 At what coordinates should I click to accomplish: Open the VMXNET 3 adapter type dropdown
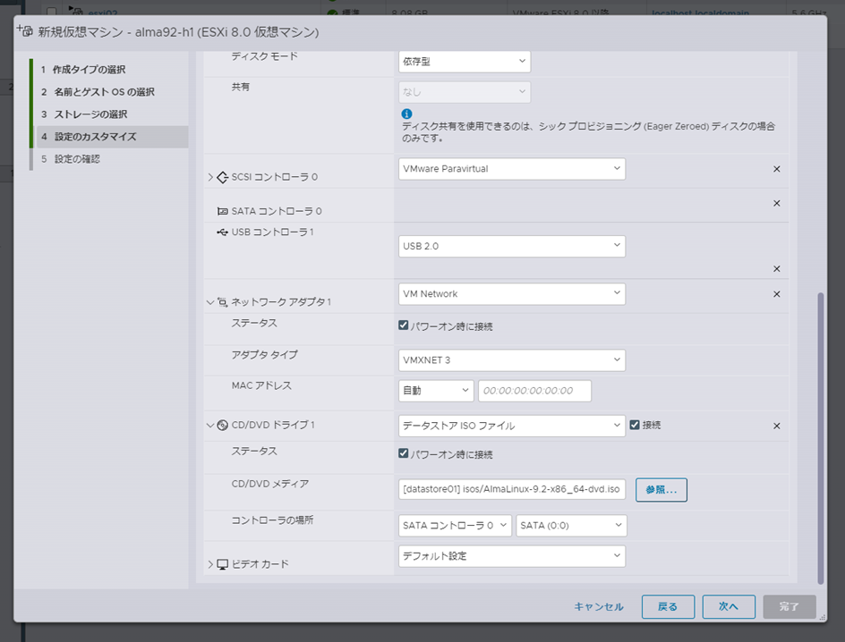tap(512, 360)
